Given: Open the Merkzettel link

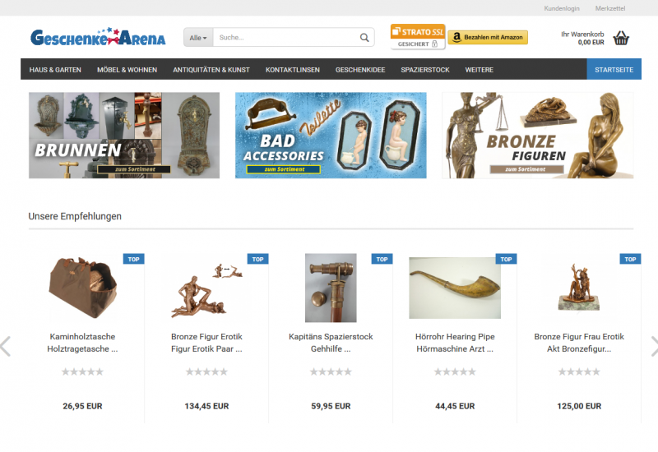Looking at the screenshot, I should click(610, 8).
